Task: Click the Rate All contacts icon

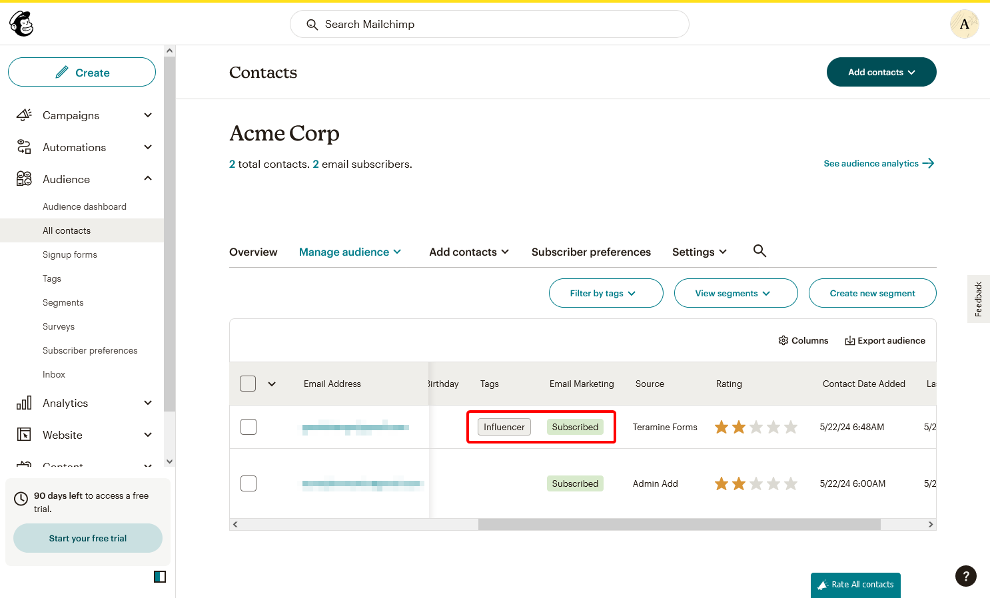Action: coord(823,585)
